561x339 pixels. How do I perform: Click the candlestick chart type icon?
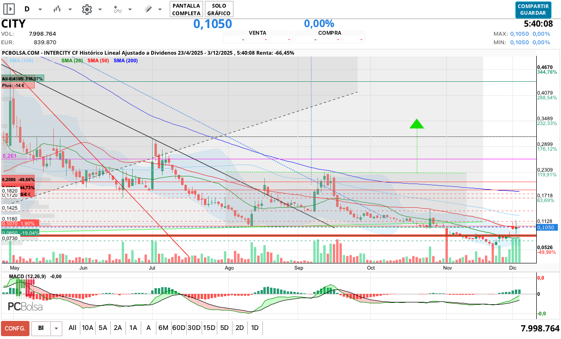click(57, 9)
